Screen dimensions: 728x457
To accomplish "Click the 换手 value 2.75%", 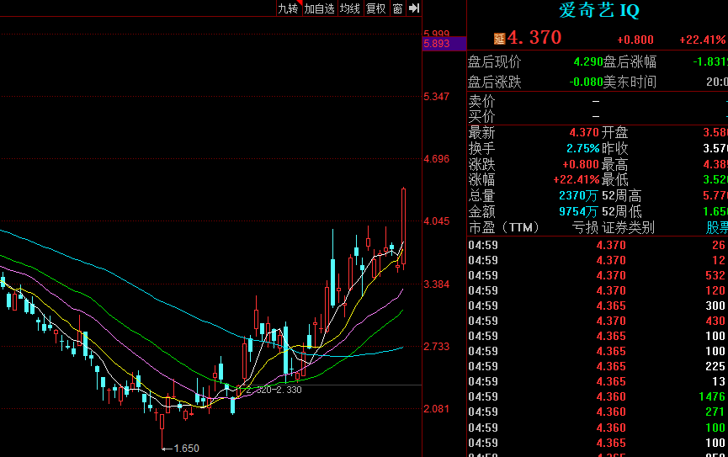I will 583,149.
